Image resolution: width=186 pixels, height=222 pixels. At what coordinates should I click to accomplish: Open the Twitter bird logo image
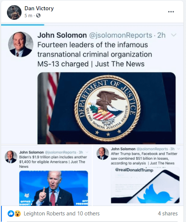coord(145,185)
